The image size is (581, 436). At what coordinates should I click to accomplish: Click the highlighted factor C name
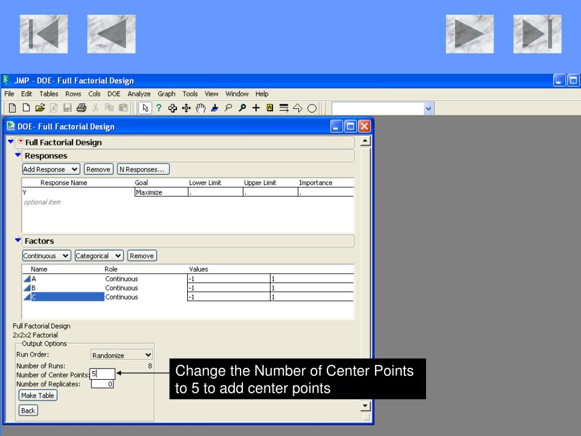[68, 297]
